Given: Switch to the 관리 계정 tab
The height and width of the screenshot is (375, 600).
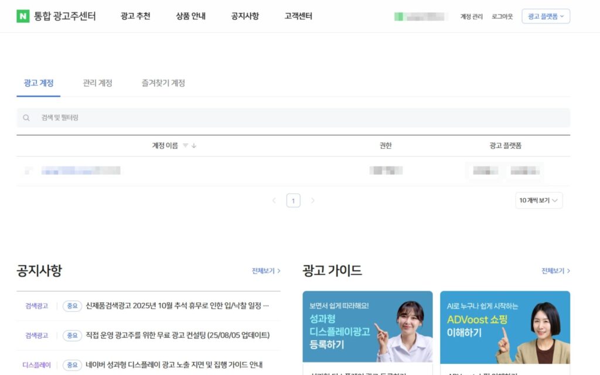Looking at the screenshot, I should tap(98, 83).
